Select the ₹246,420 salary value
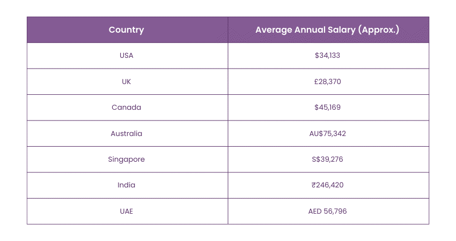This screenshot has width=456, height=241. click(x=328, y=185)
